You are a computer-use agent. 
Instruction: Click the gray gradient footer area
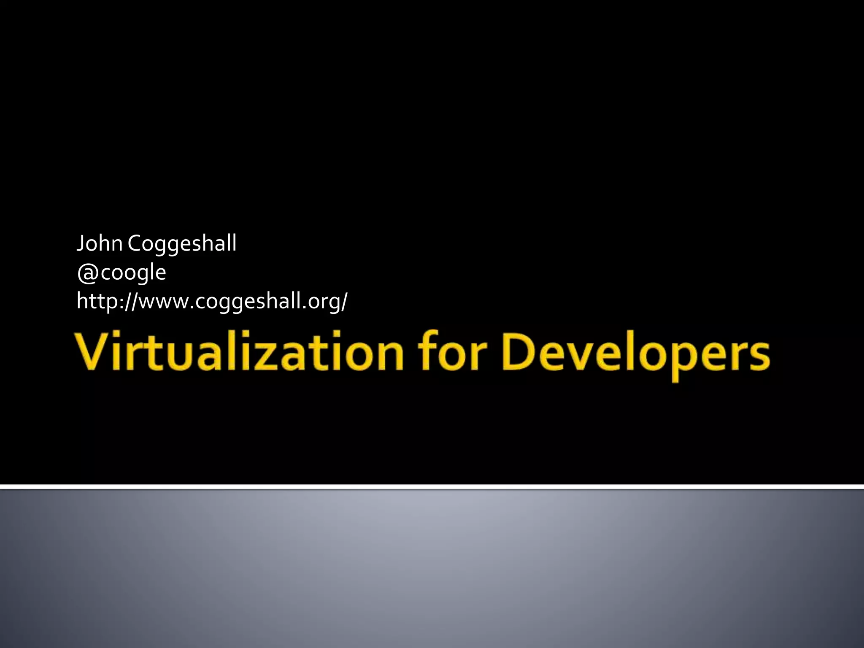point(432,570)
